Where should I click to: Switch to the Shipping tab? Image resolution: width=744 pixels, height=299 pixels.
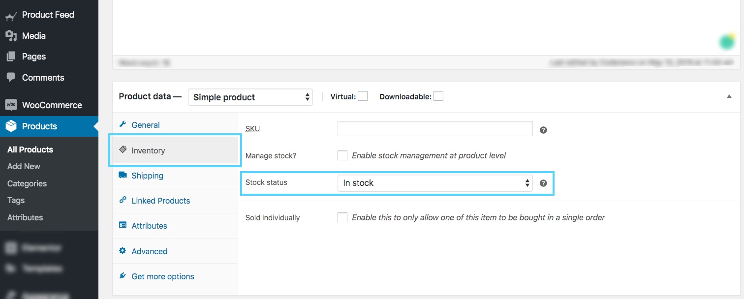click(x=147, y=176)
